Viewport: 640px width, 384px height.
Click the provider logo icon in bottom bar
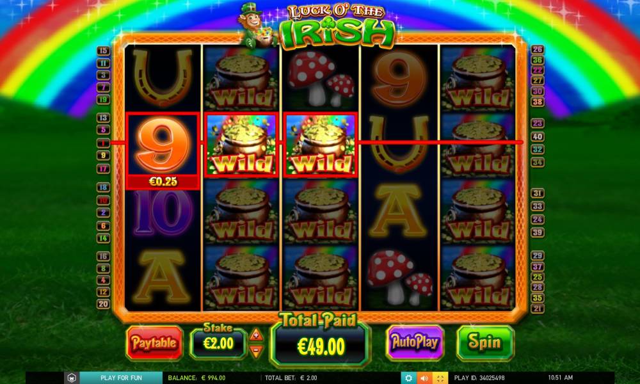[x=71, y=378]
